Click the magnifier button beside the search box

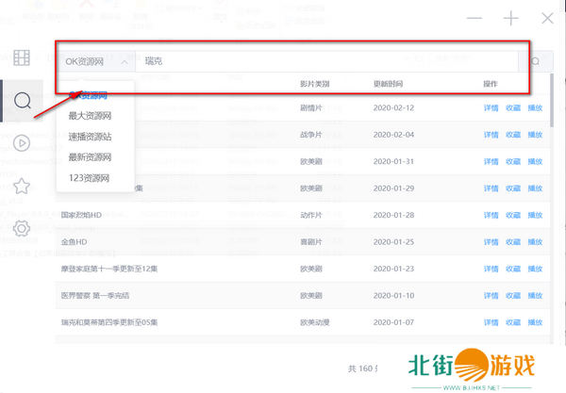tap(538, 61)
